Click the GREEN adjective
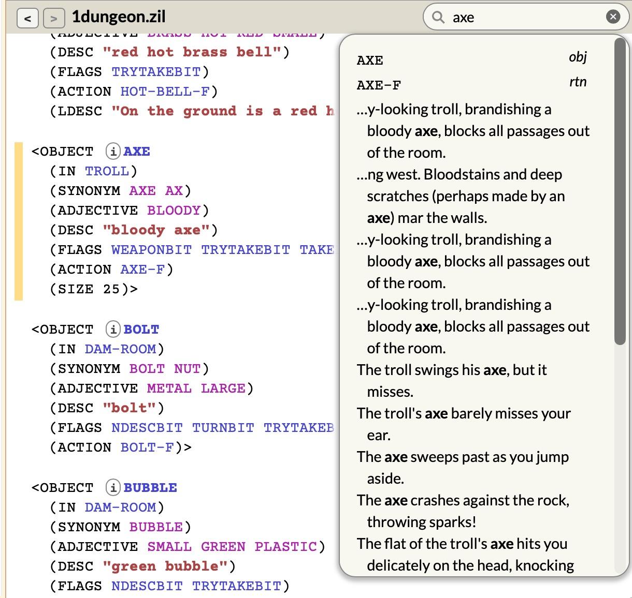Image resolution: width=632 pixels, height=598 pixels. [223, 547]
